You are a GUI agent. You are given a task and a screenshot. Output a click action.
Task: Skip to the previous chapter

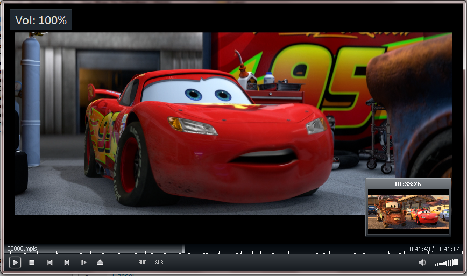point(49,263)
